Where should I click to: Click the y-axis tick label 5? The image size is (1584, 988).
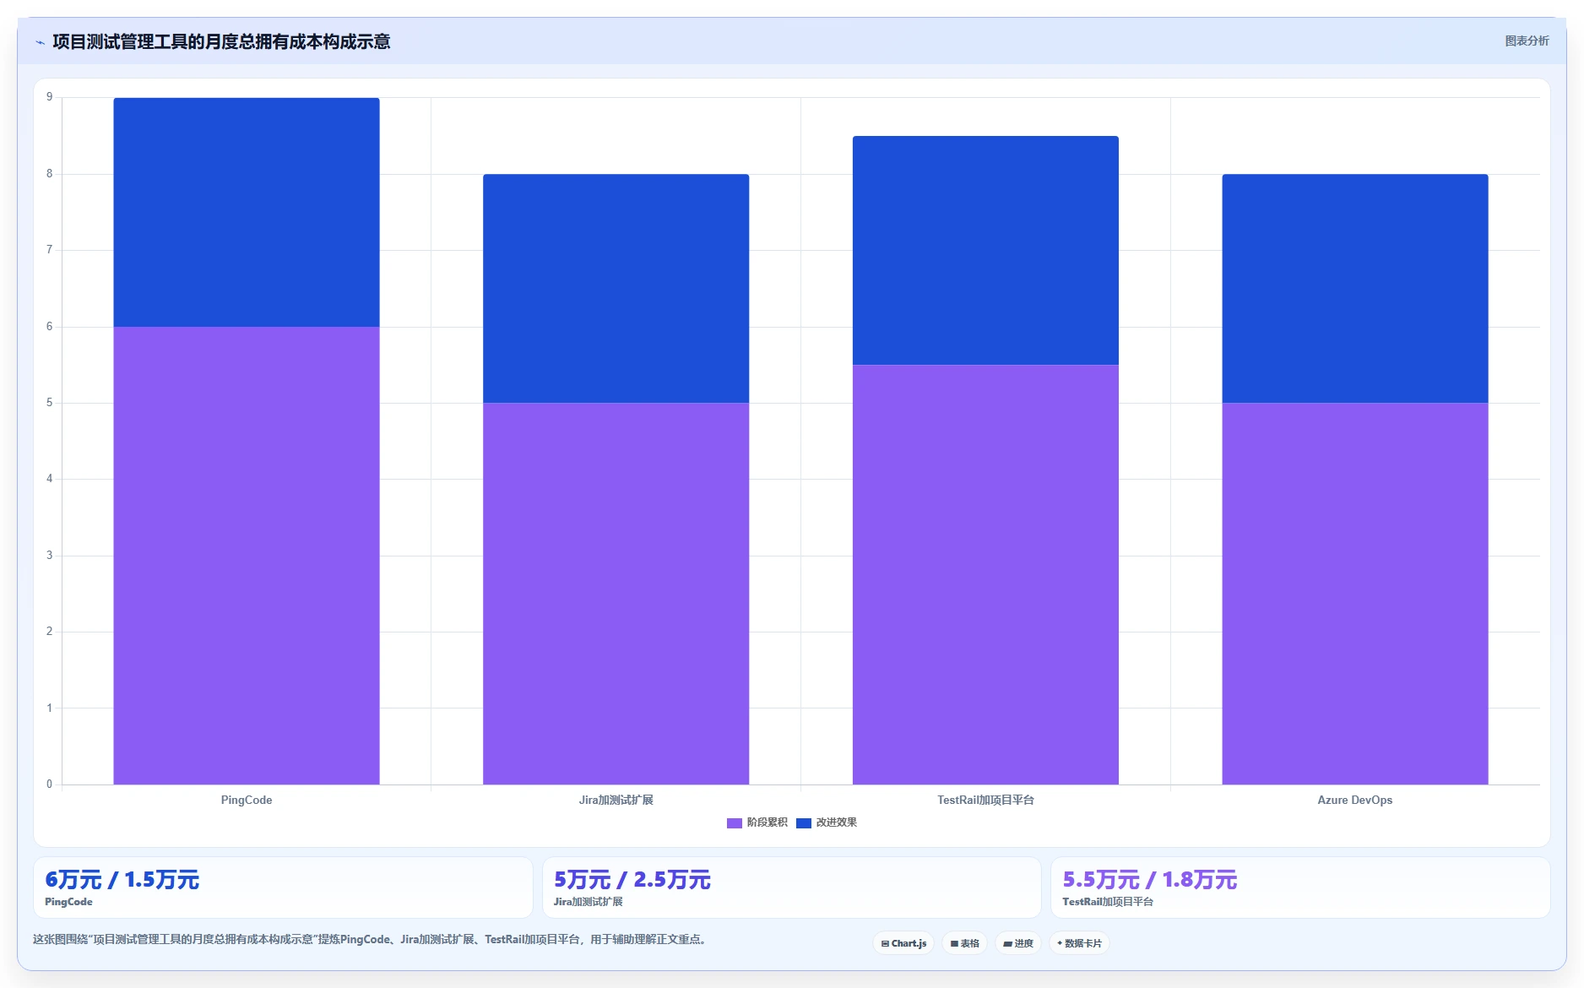pyautogui.click(x=49, y=403)
